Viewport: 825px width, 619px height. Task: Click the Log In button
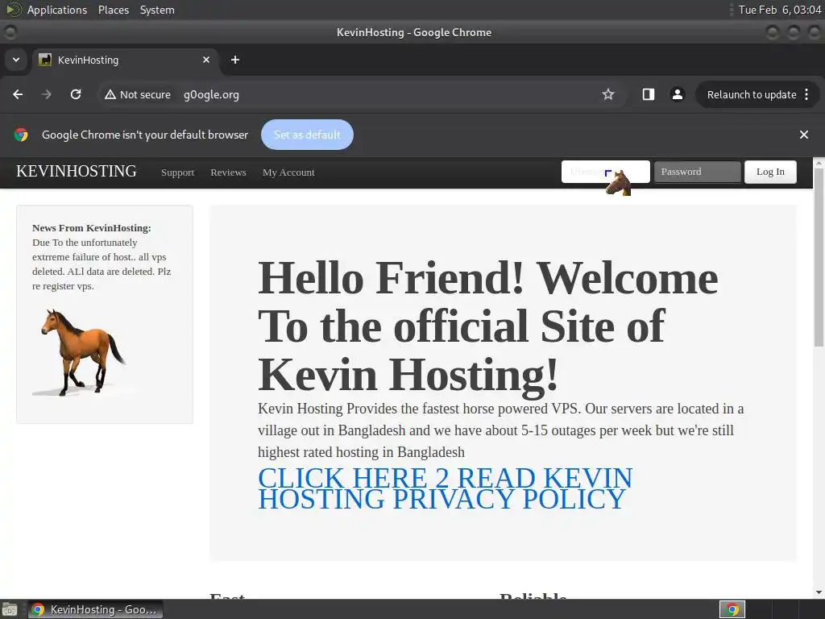770,172
